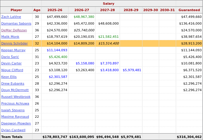Click Monk's $38,987,654 guaranteed value
Image resolution: width=203 pixels, height=140 pixels.
click(191, 37)
